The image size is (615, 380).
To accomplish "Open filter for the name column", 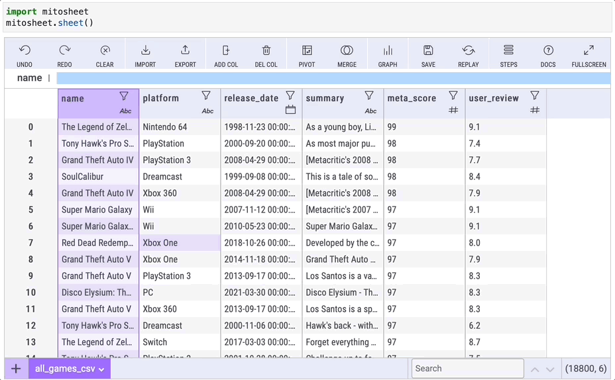I will click(124, 96).
